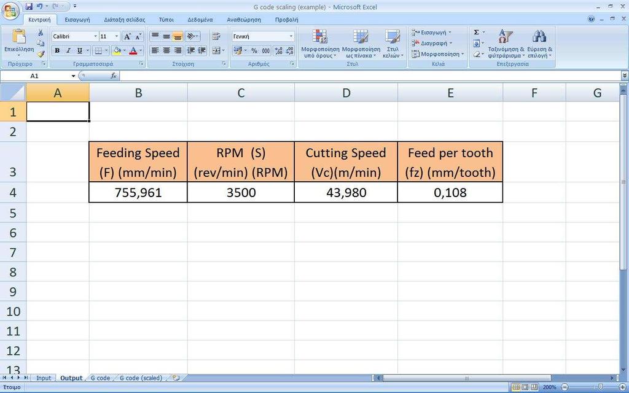Align text to the left

155,50
